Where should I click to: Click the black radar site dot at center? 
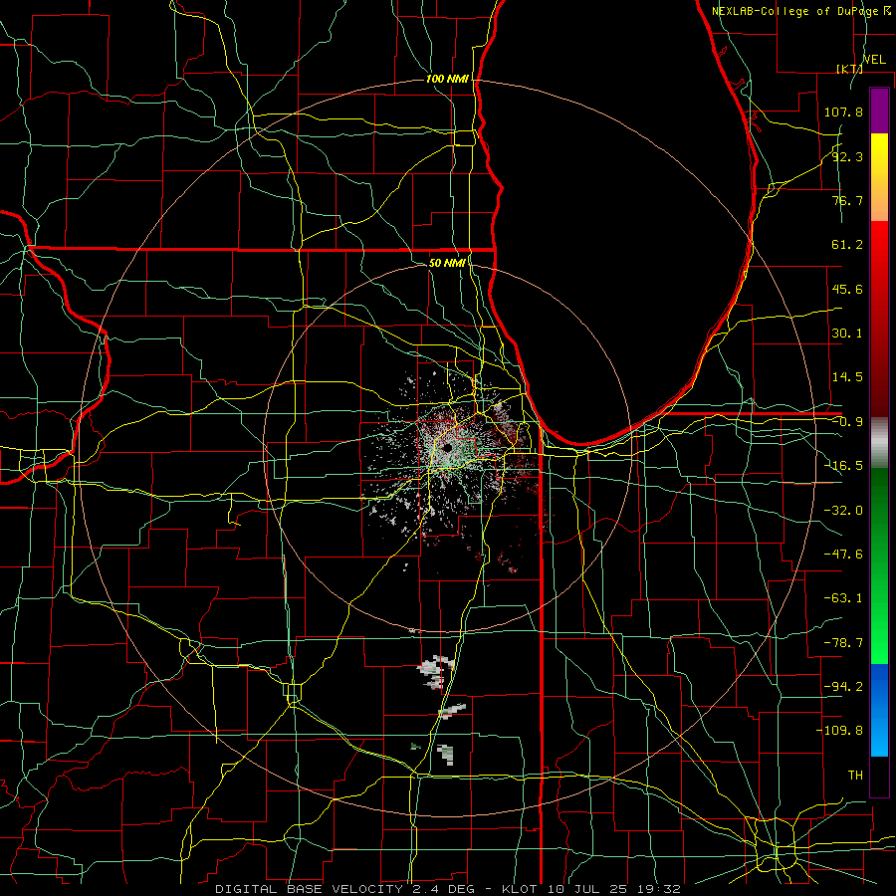pyautogui.click(x=446, y=447)
